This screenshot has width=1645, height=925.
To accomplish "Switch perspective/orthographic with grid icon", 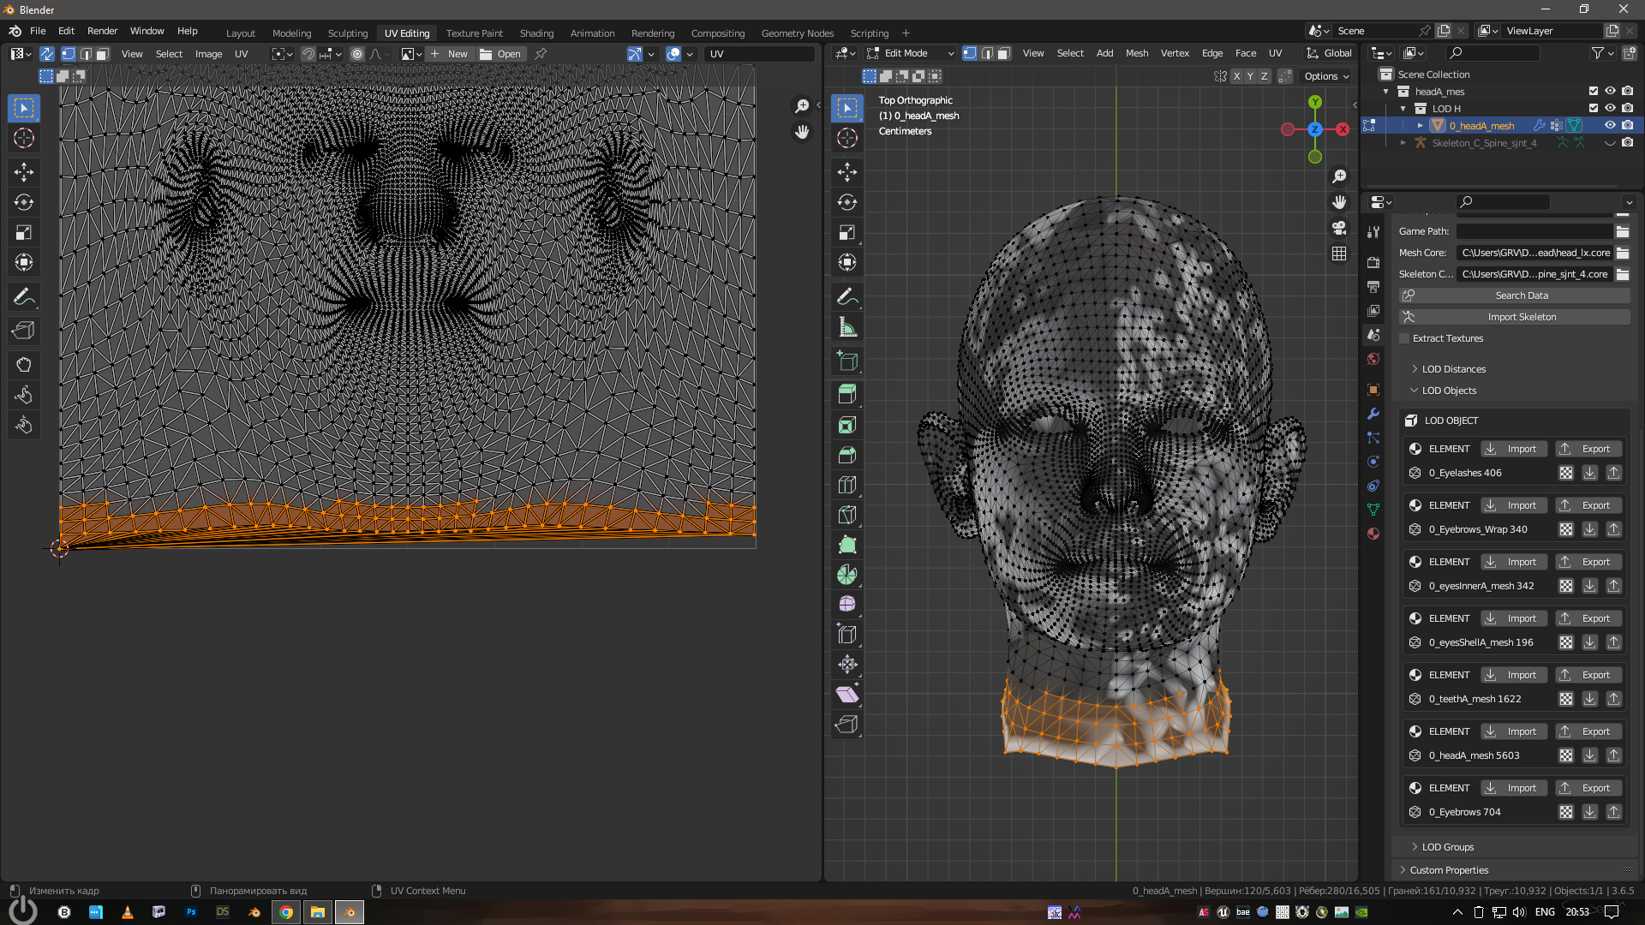I will point(1339,254).
